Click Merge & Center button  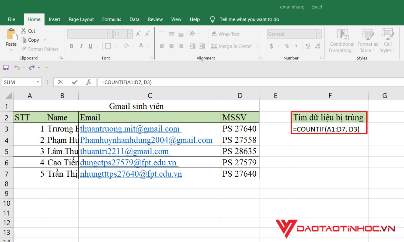pos(232,46)
